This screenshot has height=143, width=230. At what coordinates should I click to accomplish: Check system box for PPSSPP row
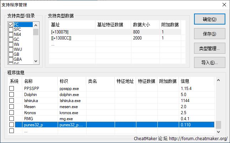12,88
